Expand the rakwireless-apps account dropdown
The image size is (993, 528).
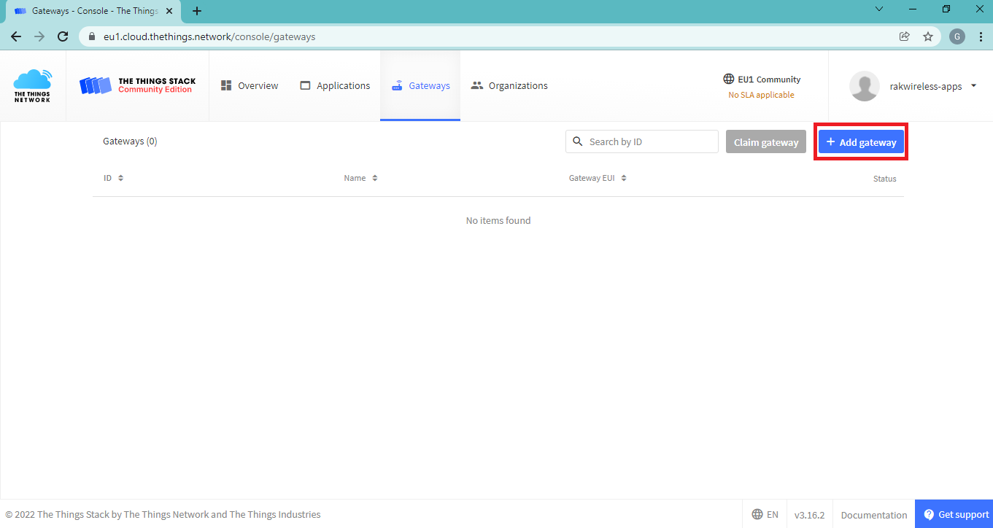point(973,85)
